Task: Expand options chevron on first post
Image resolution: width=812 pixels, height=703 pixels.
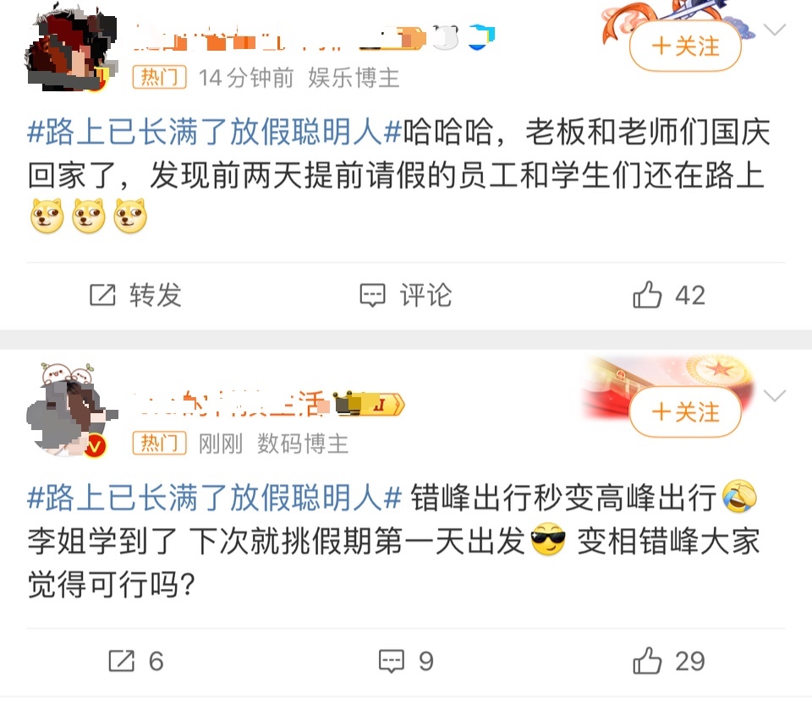Action: (775, 30)
